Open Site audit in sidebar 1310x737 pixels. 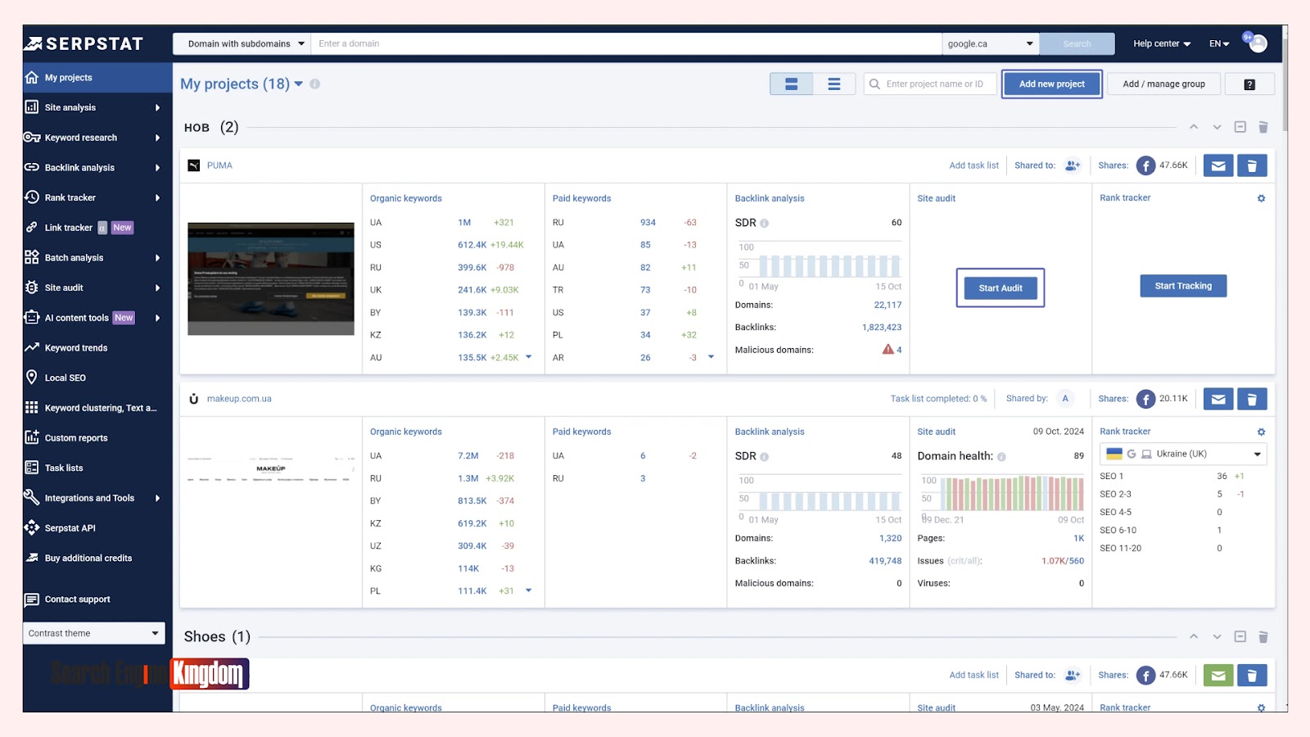click(x=97, y=287)
